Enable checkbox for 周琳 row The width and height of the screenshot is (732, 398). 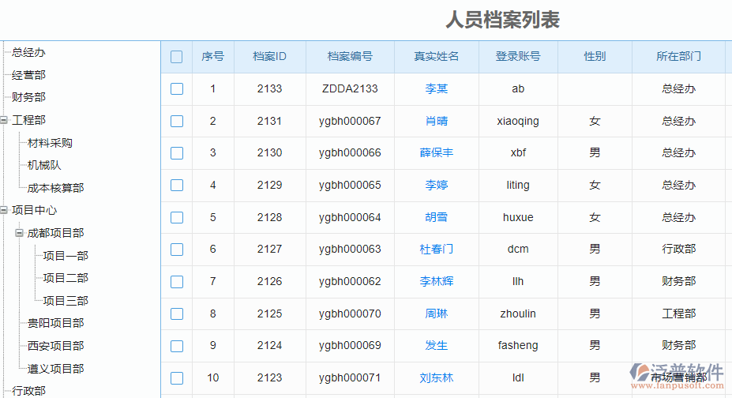[x=176, y=314]
